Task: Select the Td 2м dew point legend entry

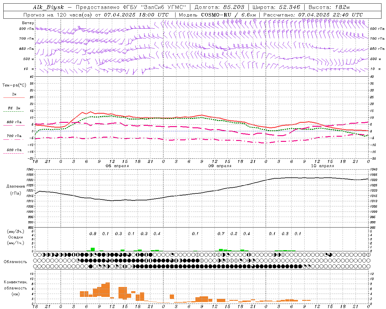Action: click(x=14, y=108)
